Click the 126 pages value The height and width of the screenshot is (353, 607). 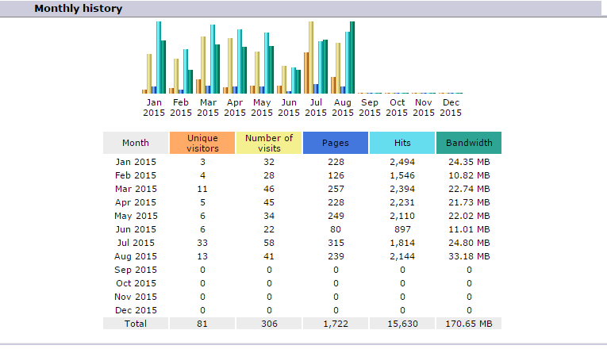click(336, 175)
